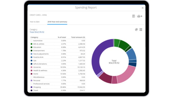Select the Fees & adjustments label
This screenshot has width=173, height=97.
(x=41, y=54)
